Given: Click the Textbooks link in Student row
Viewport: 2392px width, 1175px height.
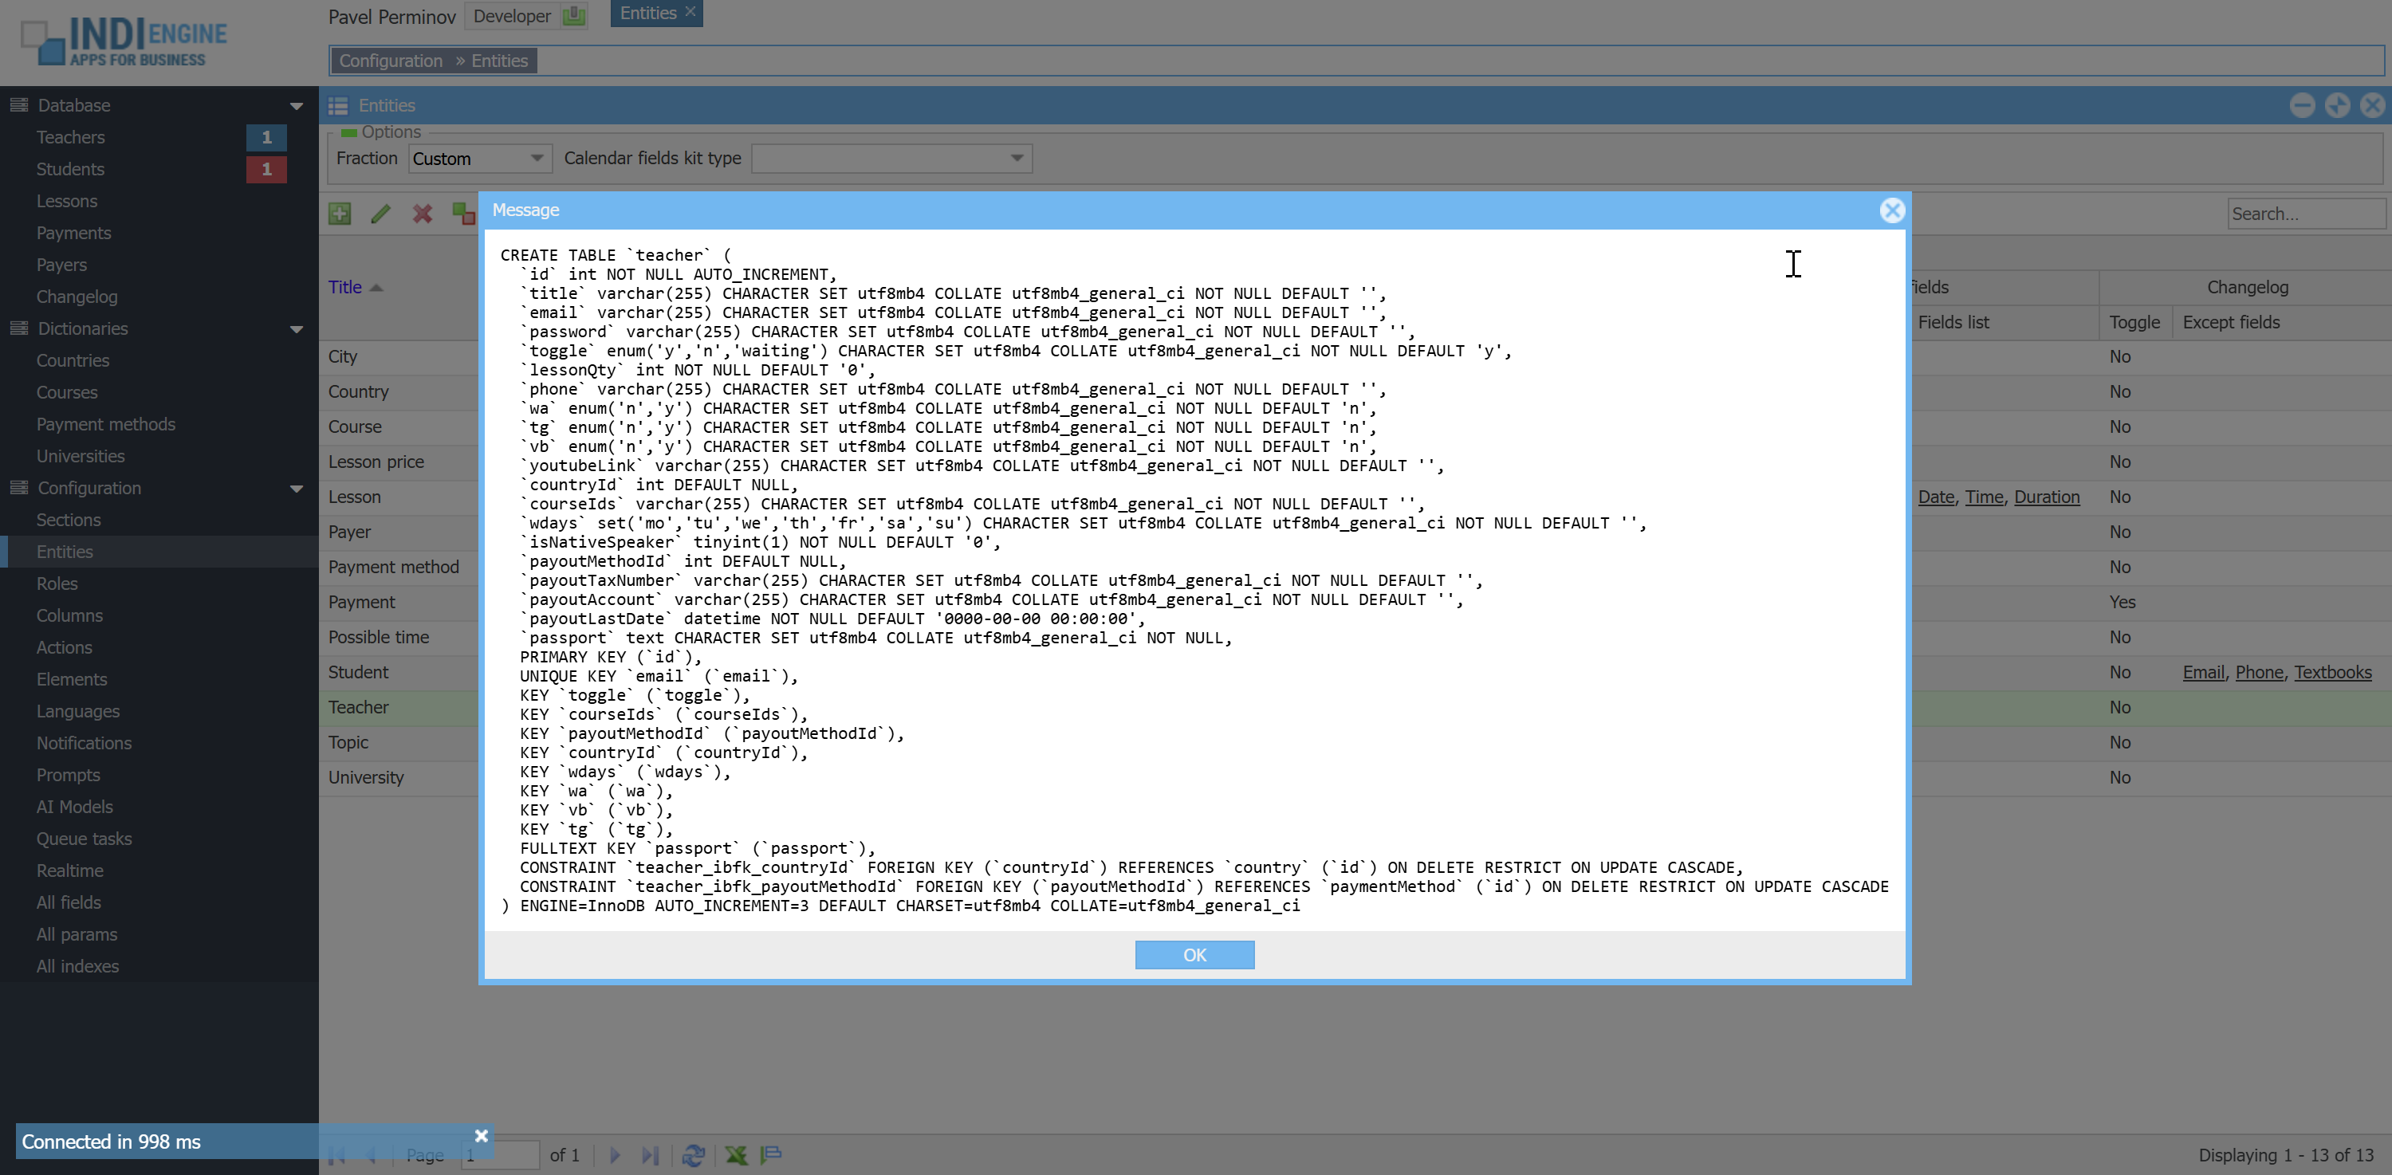Looking at the screenshot, I should pyautogui.click(x=2332, y=672).
